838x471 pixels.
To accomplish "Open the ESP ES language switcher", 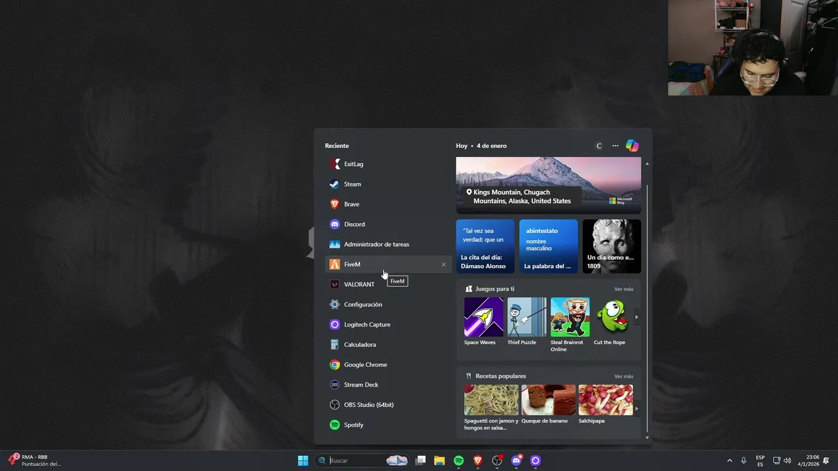I will point(760,461).
